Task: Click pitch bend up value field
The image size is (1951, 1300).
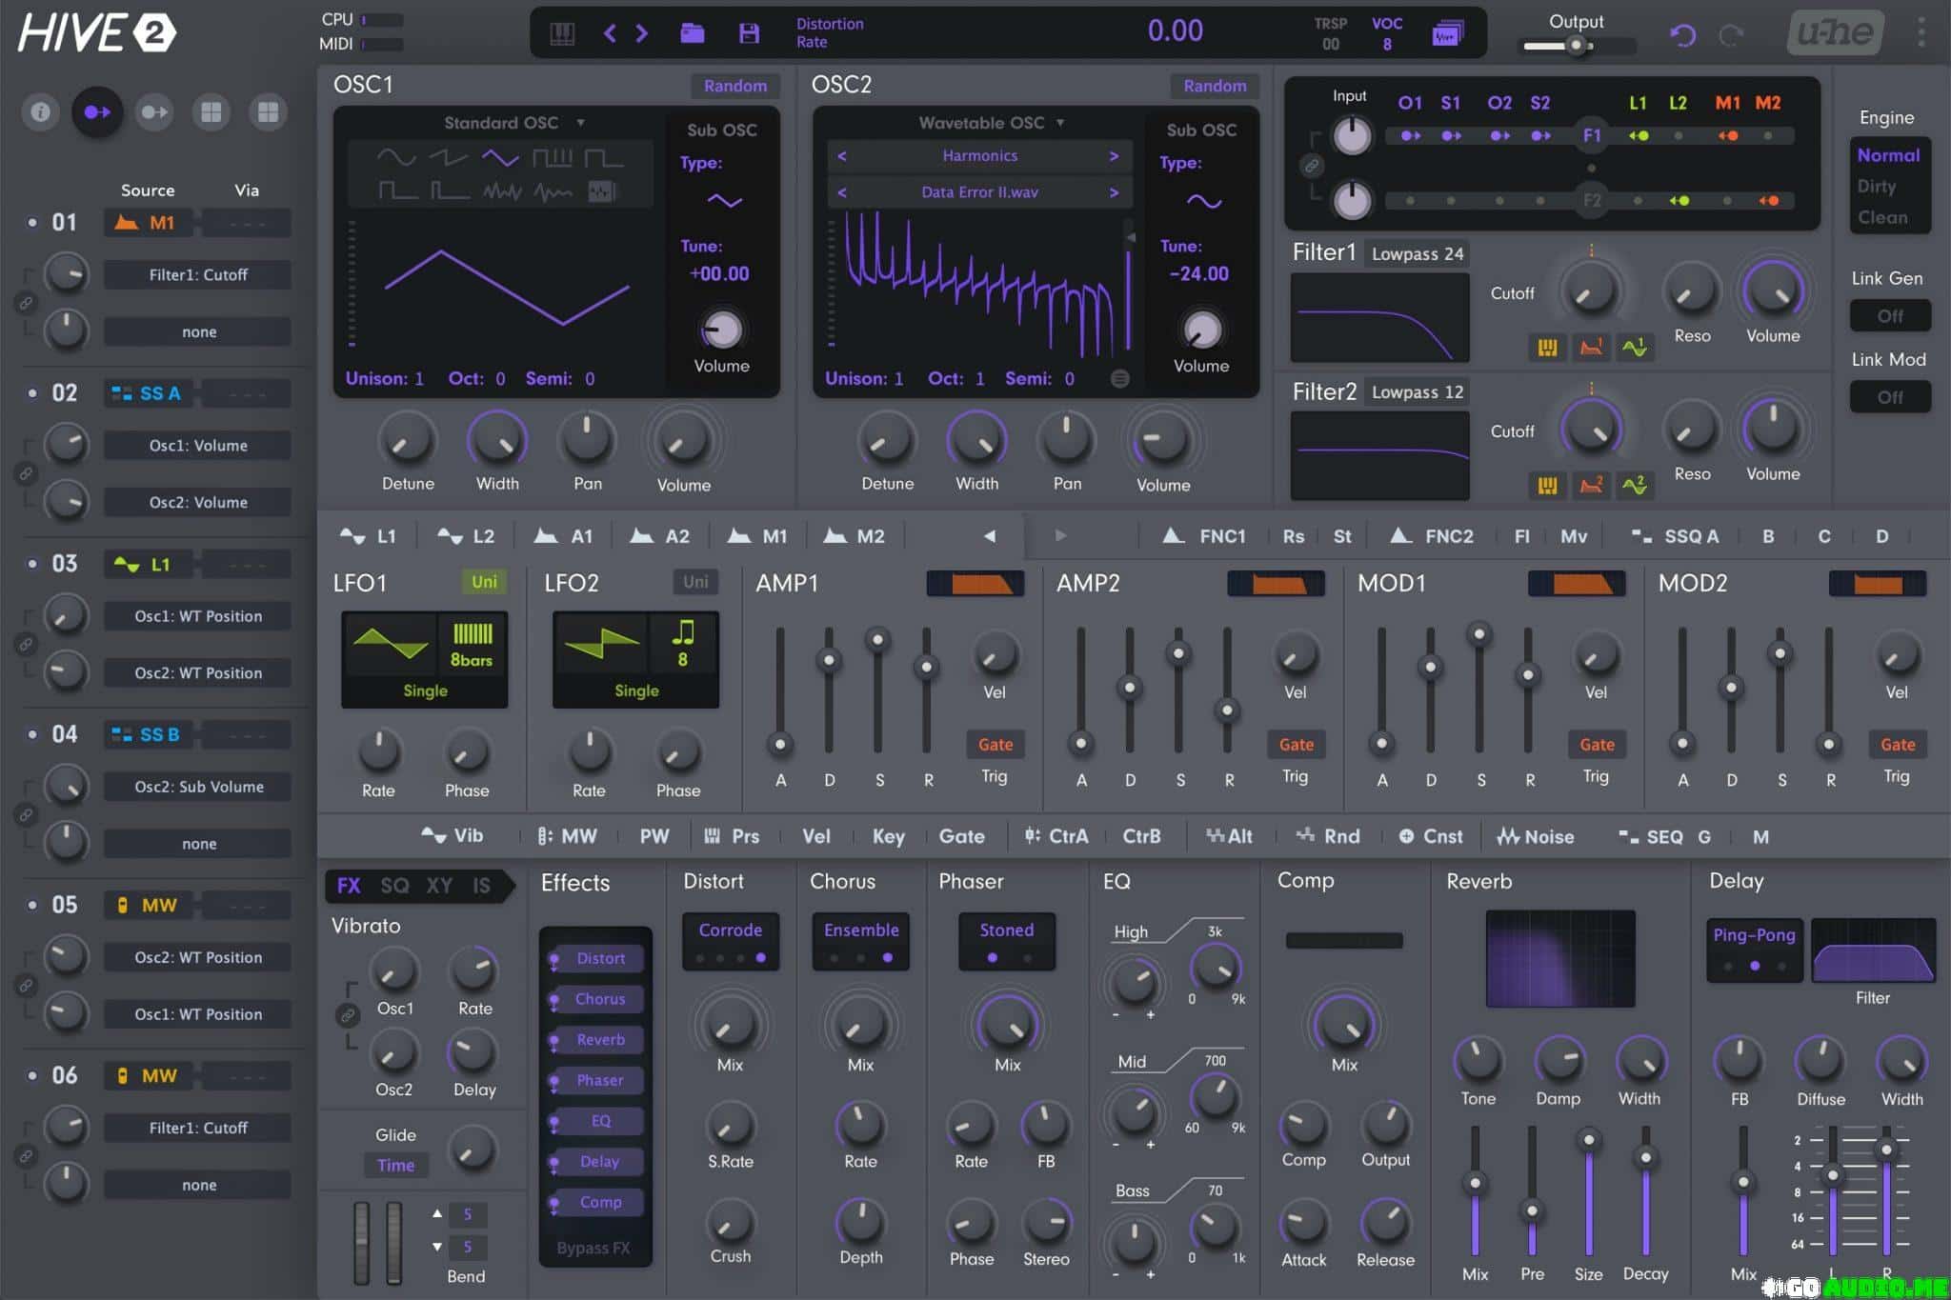Action: (x=468, y=1214)
